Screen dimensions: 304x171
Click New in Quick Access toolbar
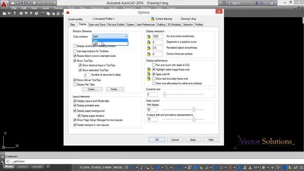[x=13, y=3]
